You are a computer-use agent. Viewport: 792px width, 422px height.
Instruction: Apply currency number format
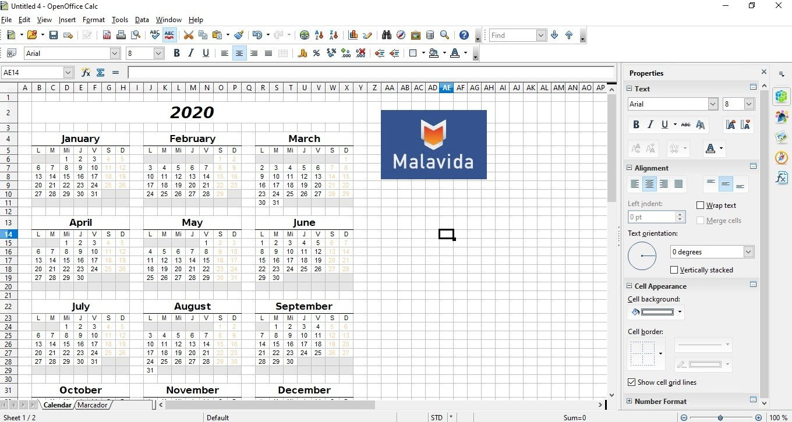click(x=303, y=53)
